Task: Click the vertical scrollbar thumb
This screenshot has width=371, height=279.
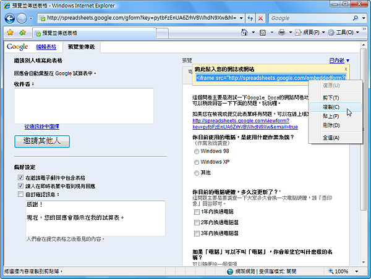Action: (x=364, y=129)
